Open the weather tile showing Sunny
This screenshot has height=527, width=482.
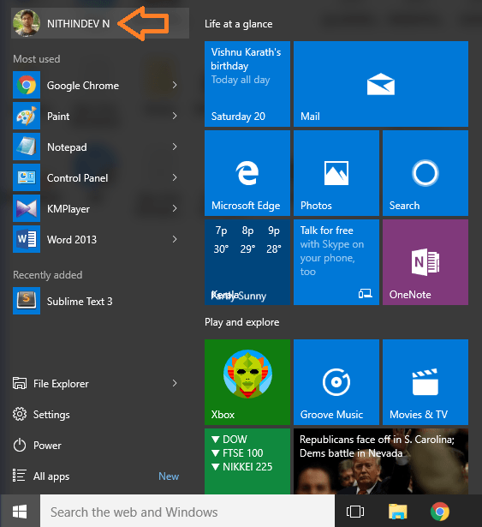click(x=247, y=262)
